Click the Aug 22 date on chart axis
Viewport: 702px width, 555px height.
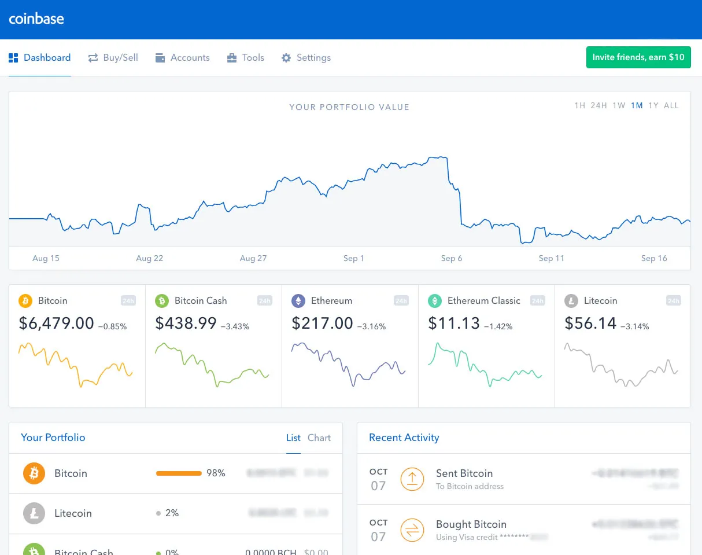[x=150, y=258]
